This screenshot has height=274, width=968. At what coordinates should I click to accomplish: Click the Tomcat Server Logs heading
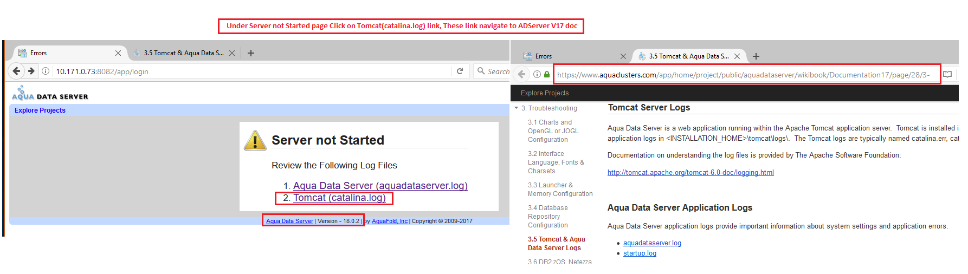(x=649, y=108)
